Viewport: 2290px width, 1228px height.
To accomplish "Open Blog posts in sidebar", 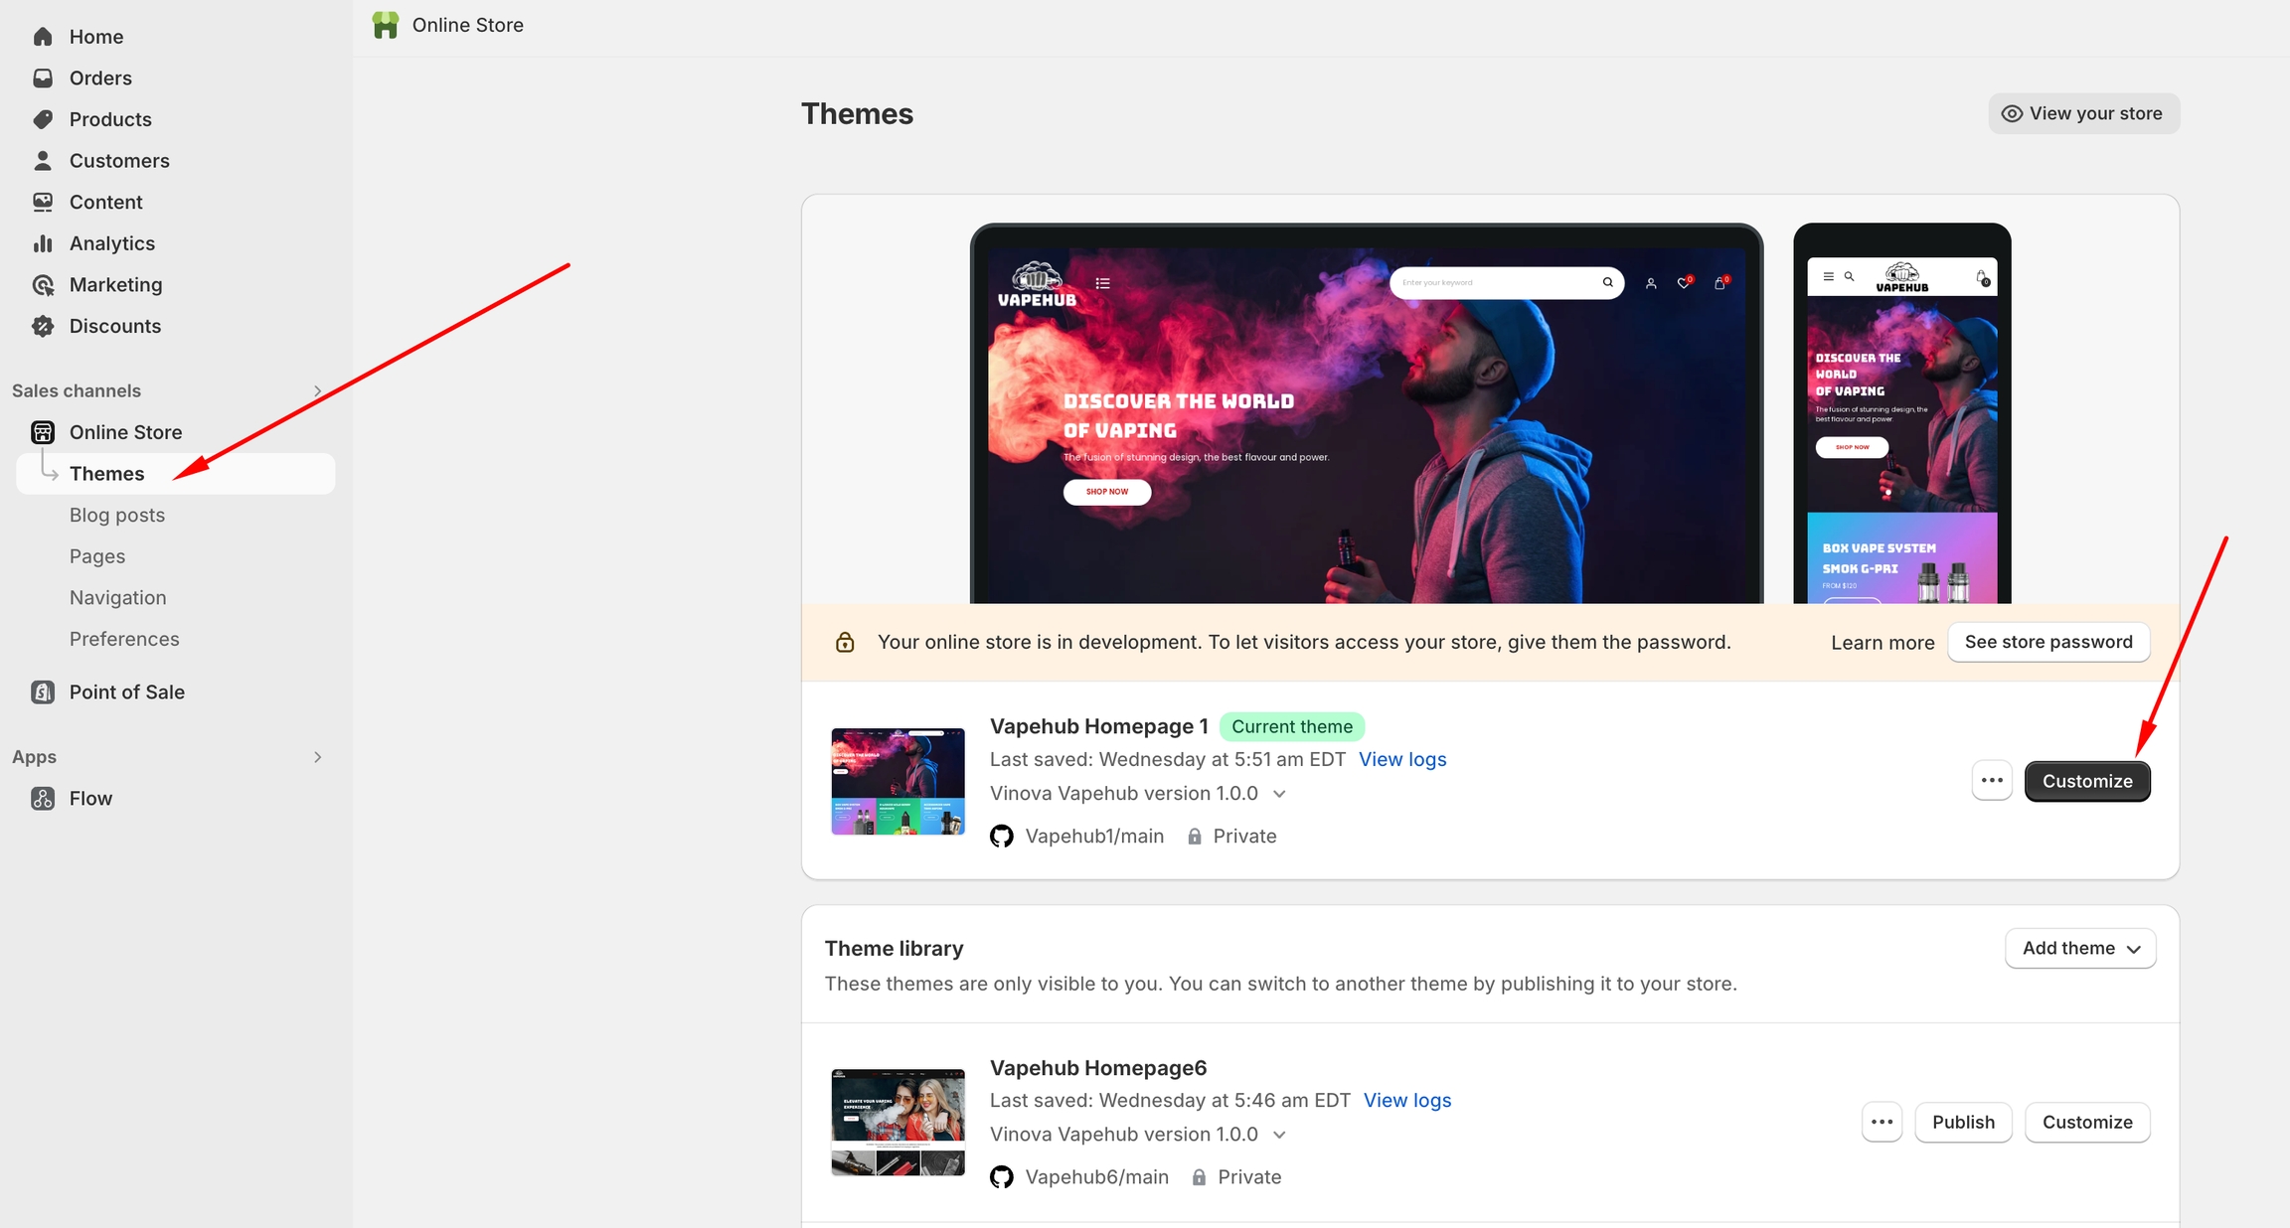I will [117, 515].
